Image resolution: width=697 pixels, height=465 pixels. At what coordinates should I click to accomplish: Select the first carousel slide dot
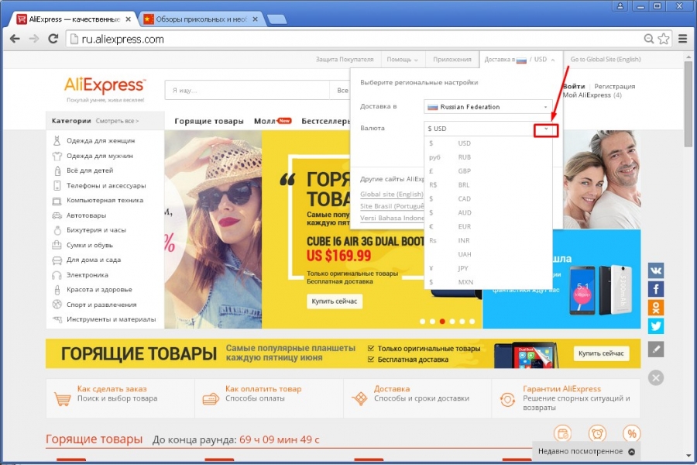422,322
